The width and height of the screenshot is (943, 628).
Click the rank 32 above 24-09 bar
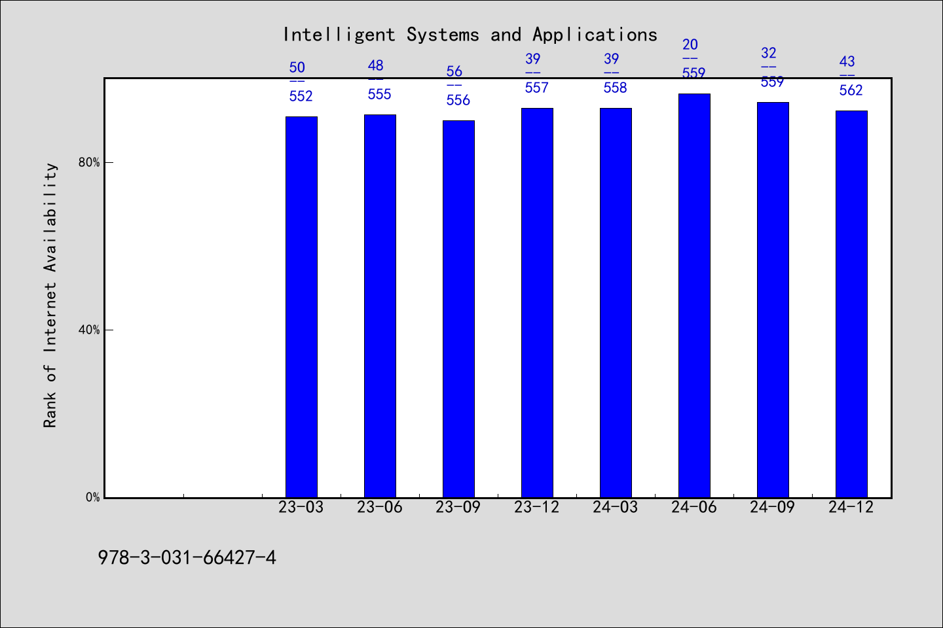point(769,53)
